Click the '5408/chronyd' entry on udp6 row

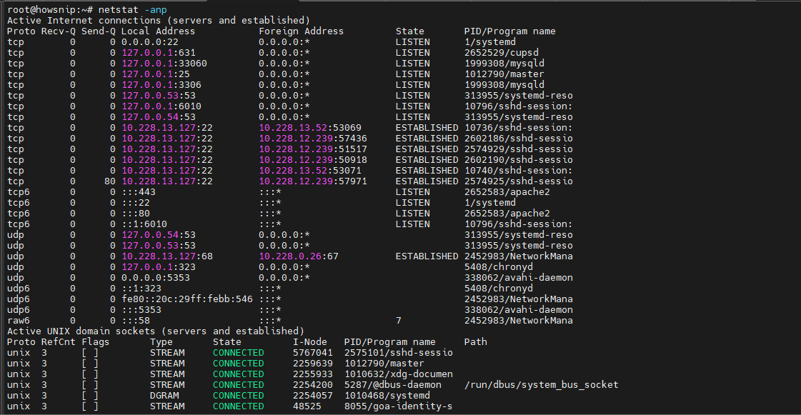click(499, 289)
